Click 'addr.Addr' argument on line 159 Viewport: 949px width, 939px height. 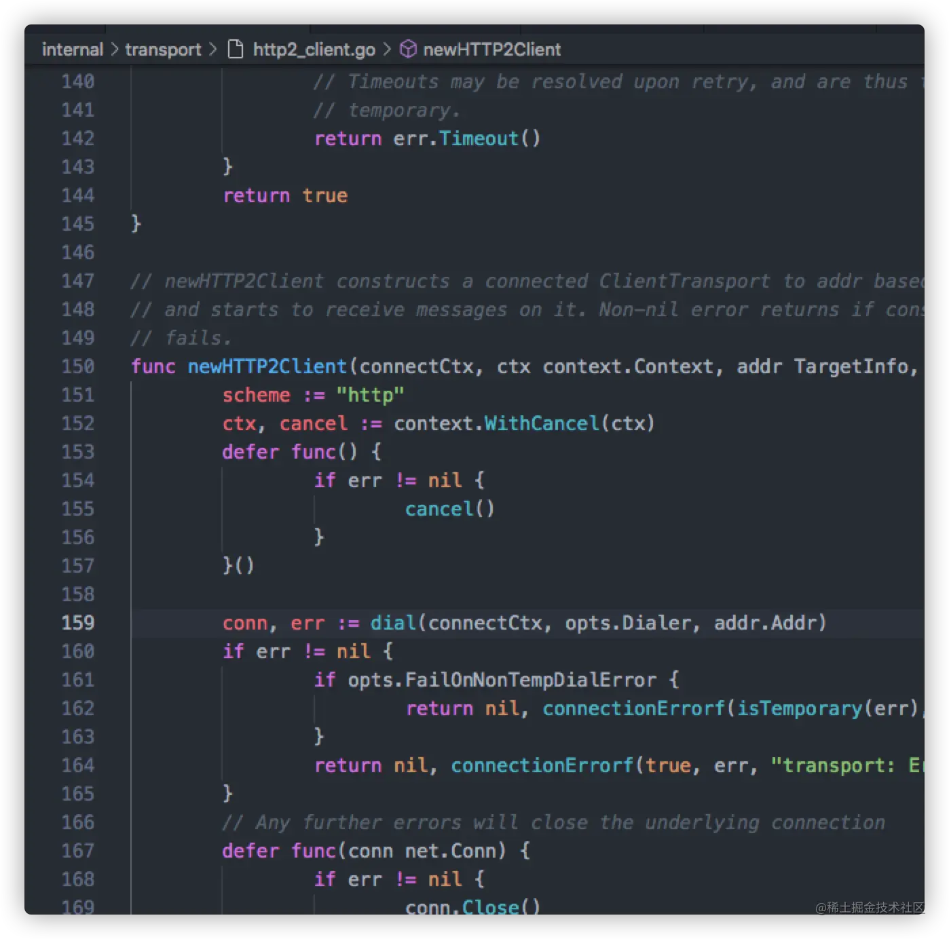point(764,623)
